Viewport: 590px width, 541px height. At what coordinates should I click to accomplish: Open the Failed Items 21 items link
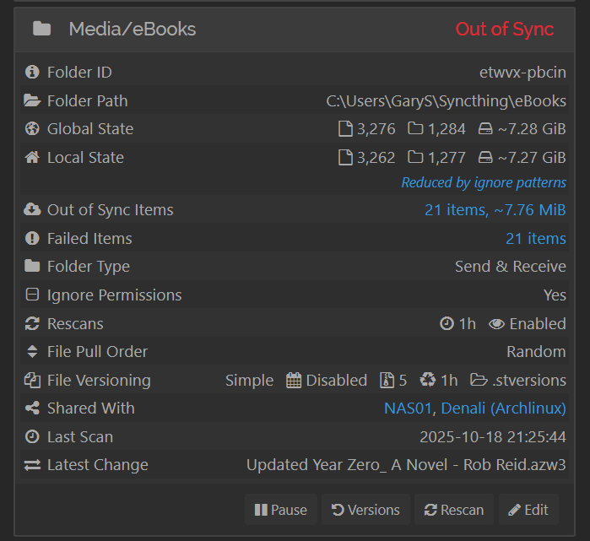point(535,239)
